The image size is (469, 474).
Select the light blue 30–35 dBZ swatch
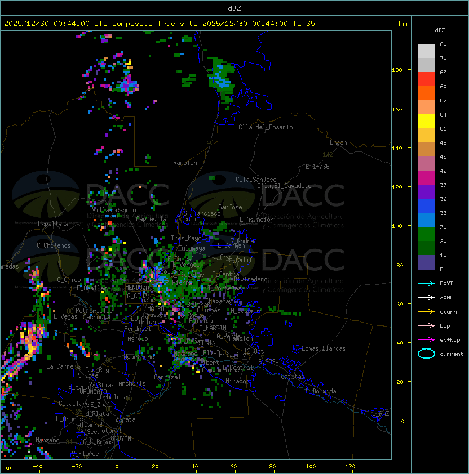426,220
